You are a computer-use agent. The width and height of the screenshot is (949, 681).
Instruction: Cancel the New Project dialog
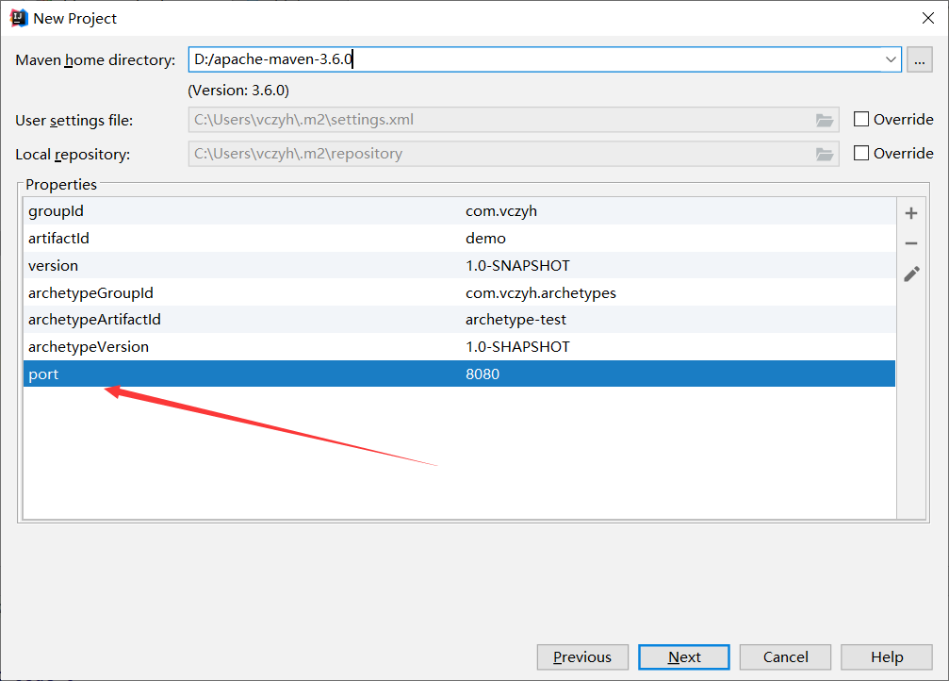pos(785,656)
